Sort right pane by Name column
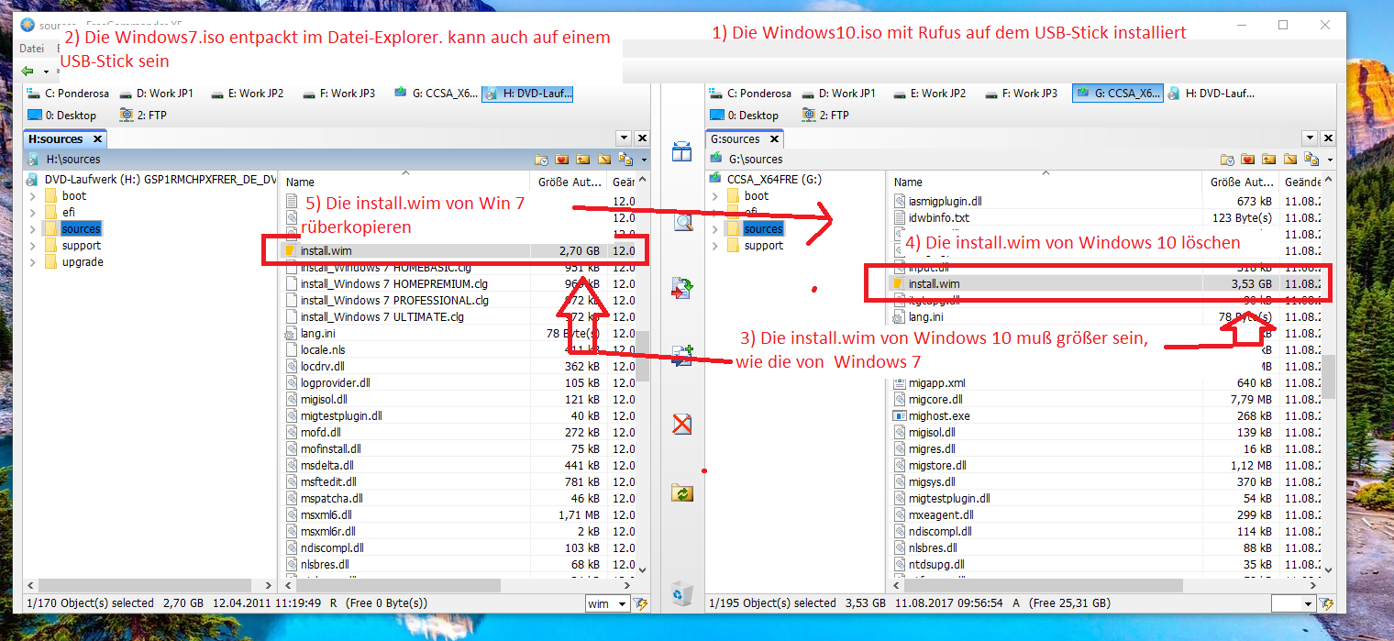 click(1045, 182)
